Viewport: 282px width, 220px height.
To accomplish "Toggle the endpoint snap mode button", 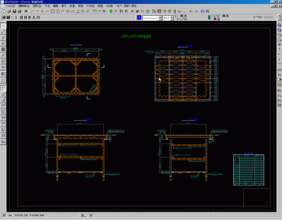I will pyautogui.click(x=3, y=32).
